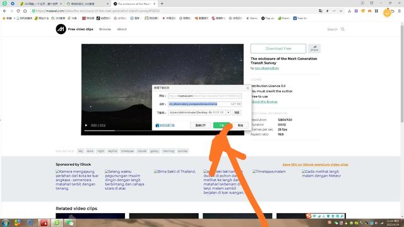Expand the address bar dropdown chevron

341,11
